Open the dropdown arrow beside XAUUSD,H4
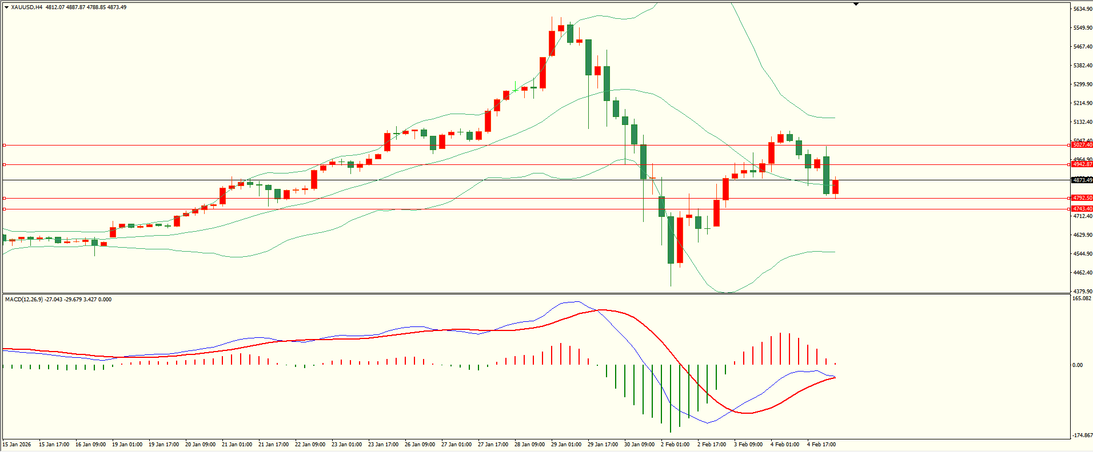Screen dimensions: 1093x452 [6, 7]
